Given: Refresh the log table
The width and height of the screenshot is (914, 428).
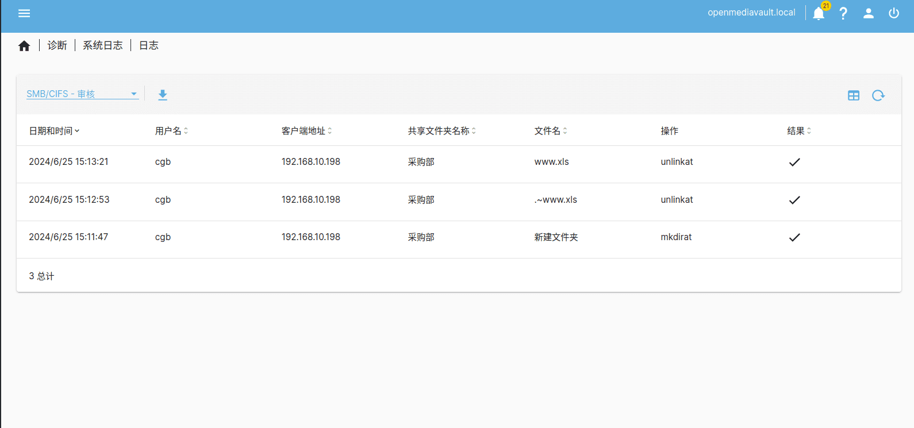Looking at the screenshot, I should coord(878,95).
